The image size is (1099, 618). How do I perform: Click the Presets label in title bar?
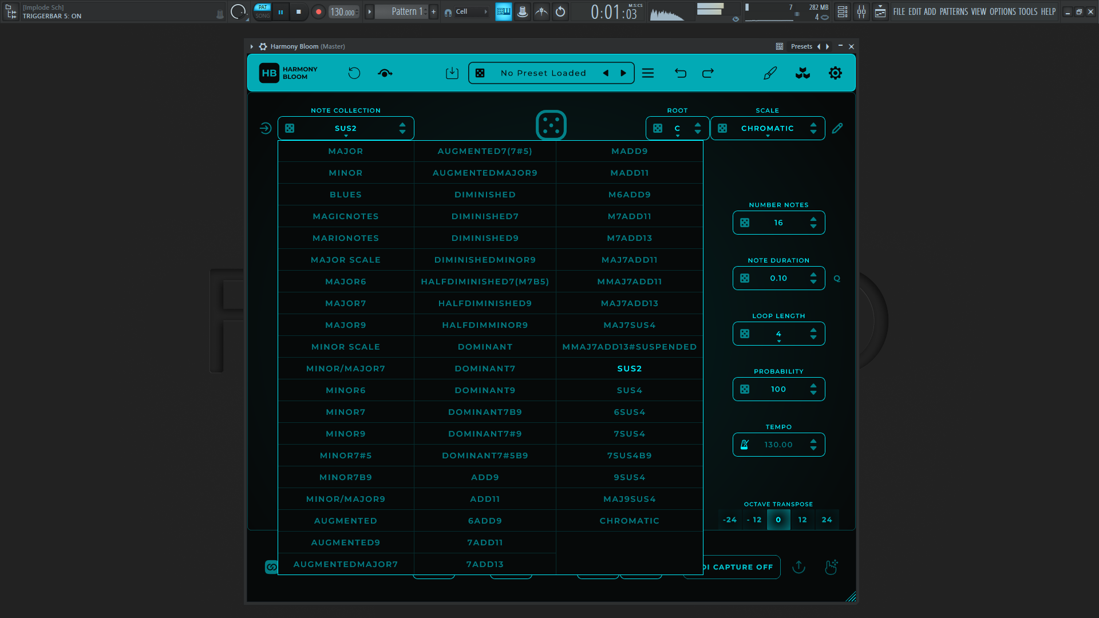[801, 46]
